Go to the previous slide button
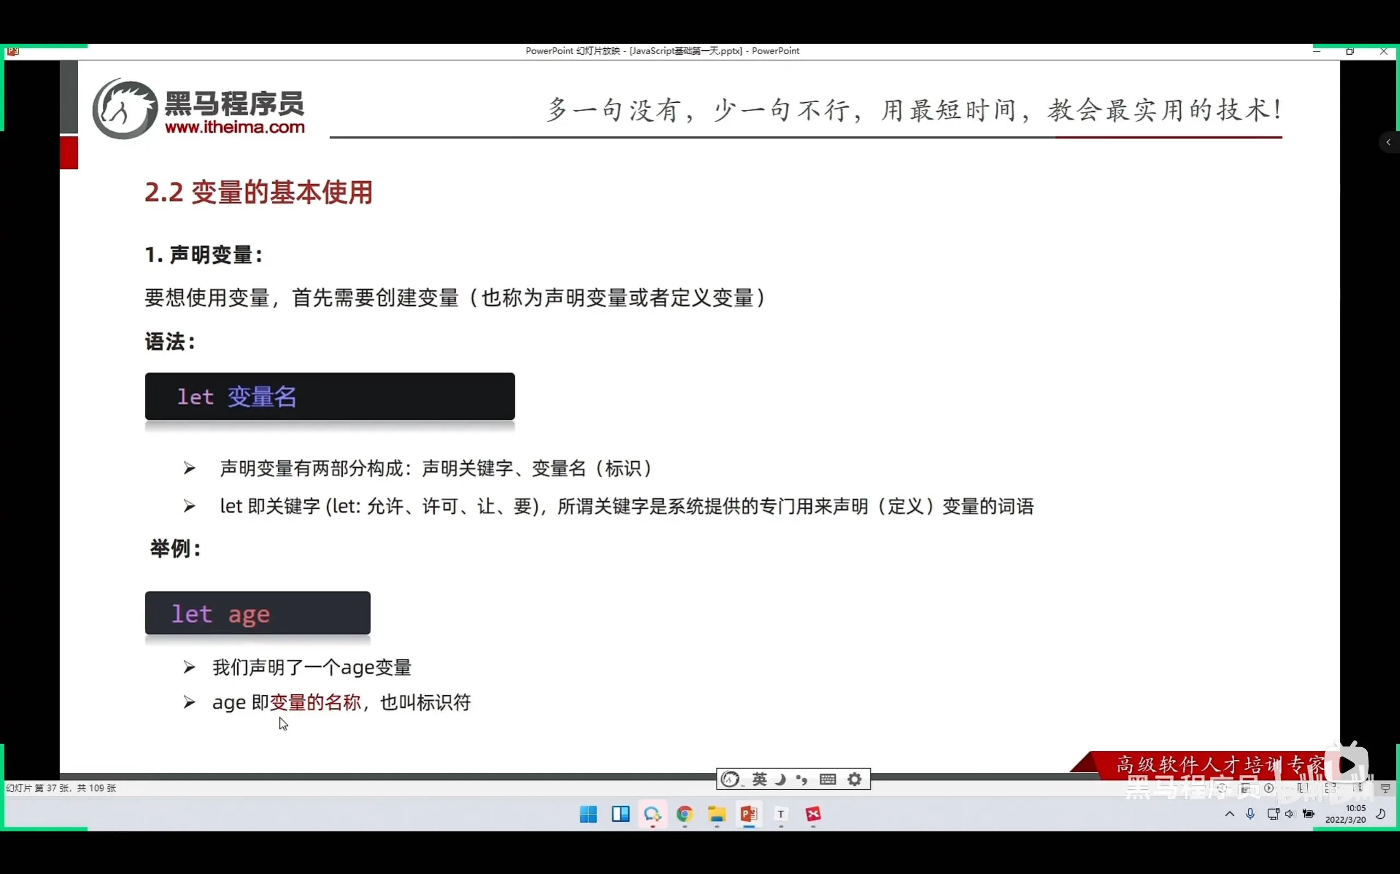This screenshot has width=1400, height=874. click(1222, 788)
